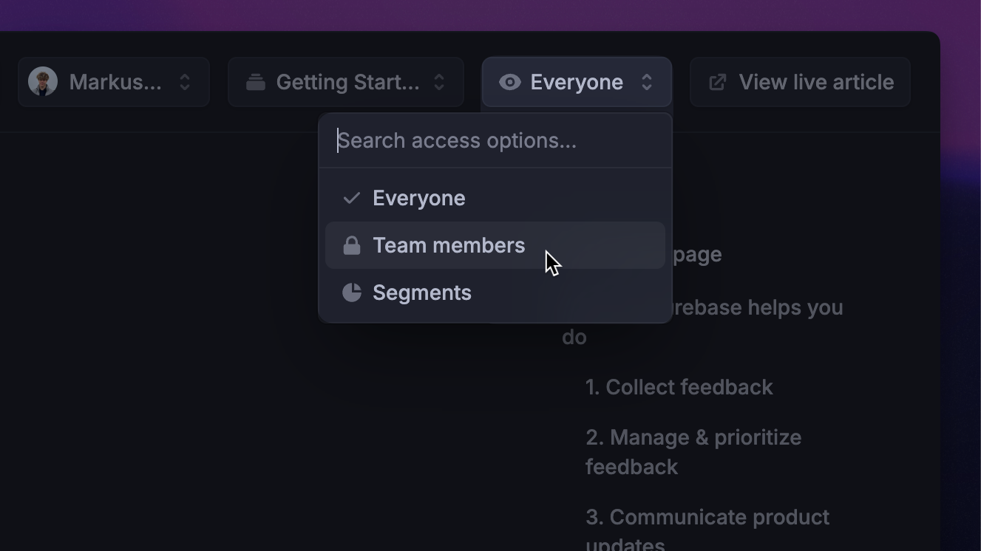
Task: Click the archive icon next to Getting Start...
Action: coord(256,82)
